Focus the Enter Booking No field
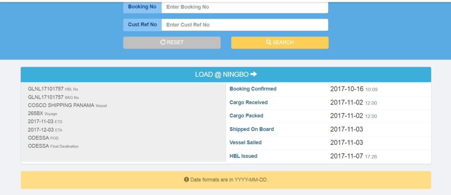This screenshot has width=451, height=195. 244,7
